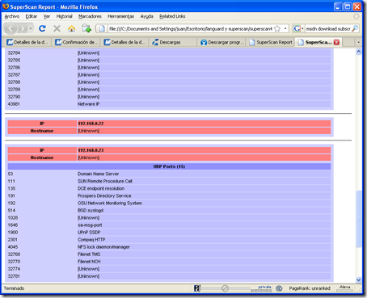Click the page identity icon in address bar
Screen dimensions: 367x298
102,28
